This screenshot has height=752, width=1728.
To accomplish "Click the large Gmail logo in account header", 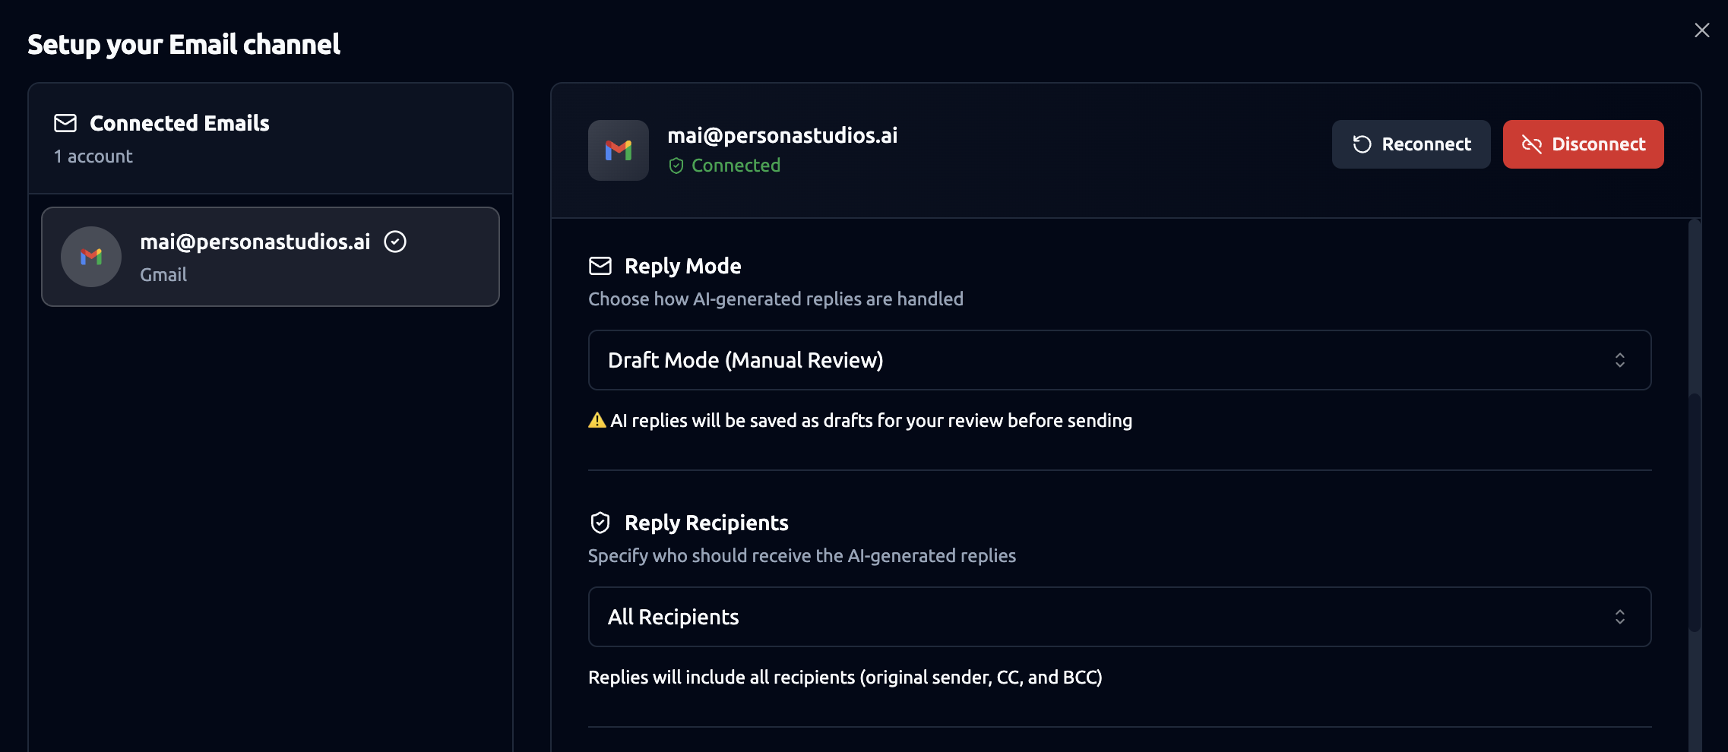I will pos(619,150).
